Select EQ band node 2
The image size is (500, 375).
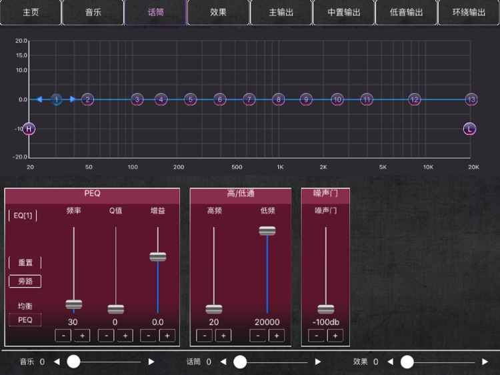point(87,99)
